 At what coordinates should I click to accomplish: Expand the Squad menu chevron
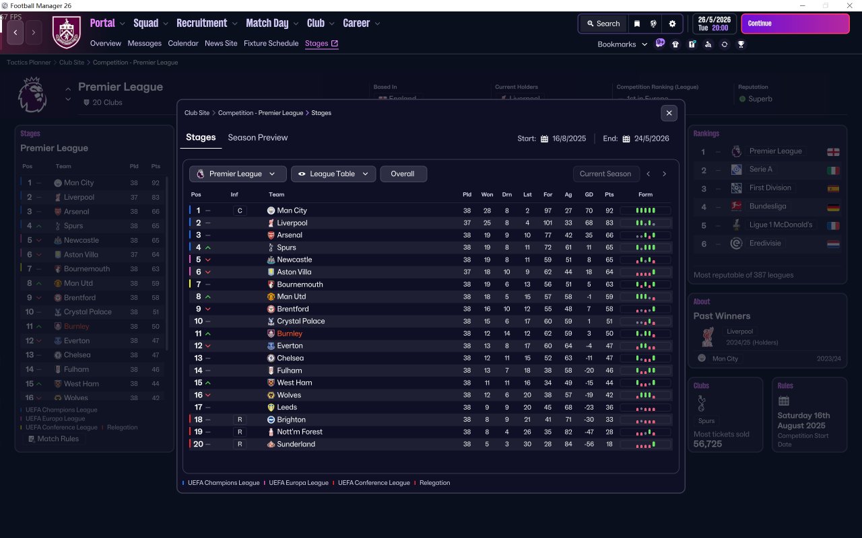click(166, 24)
